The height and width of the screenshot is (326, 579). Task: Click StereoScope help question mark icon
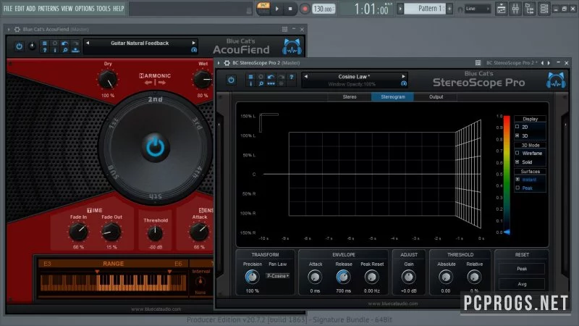tap(292, 77)
